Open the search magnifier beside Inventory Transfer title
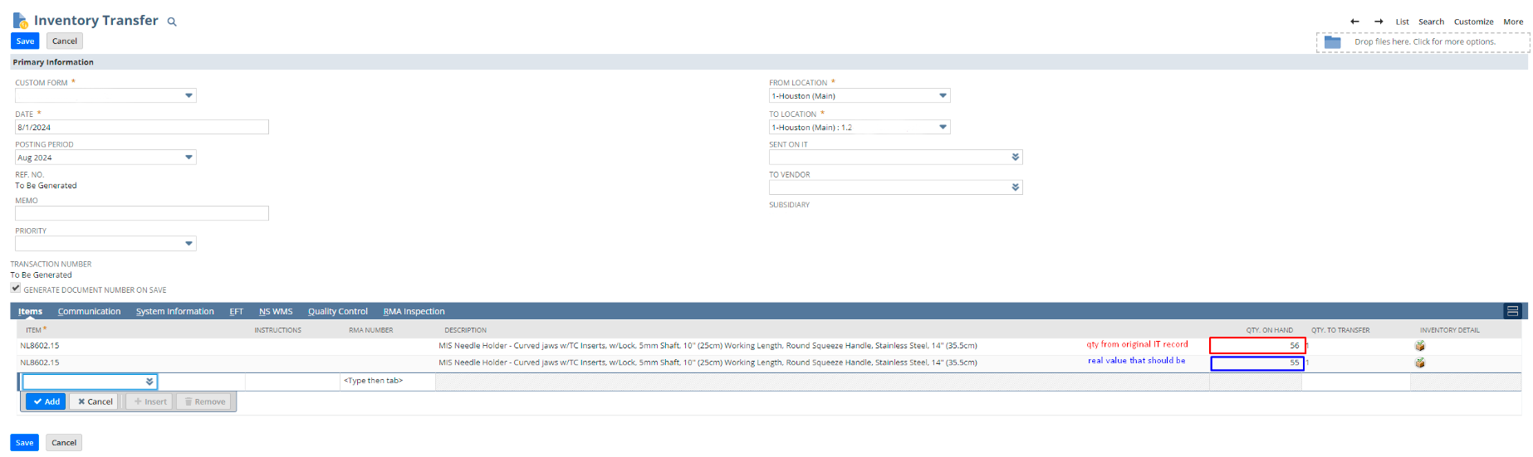 (x=172, y=22)
